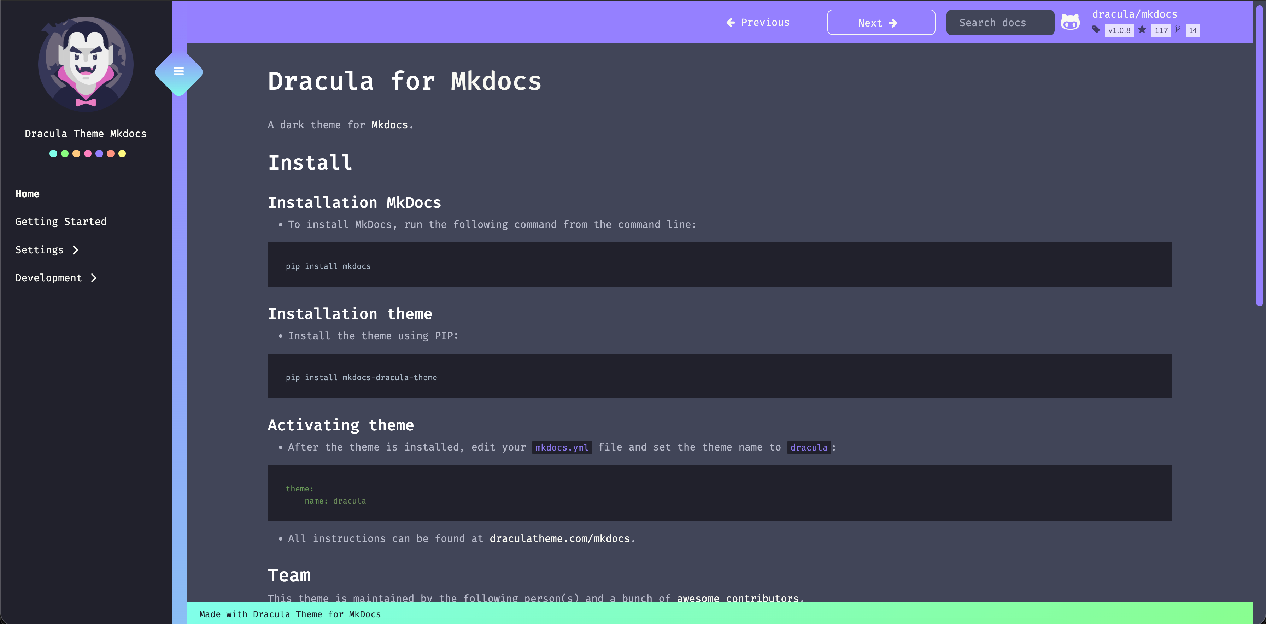Click the Next navigation button
The width and height of the screenshot is (1266, 624).
pos(881,23)
